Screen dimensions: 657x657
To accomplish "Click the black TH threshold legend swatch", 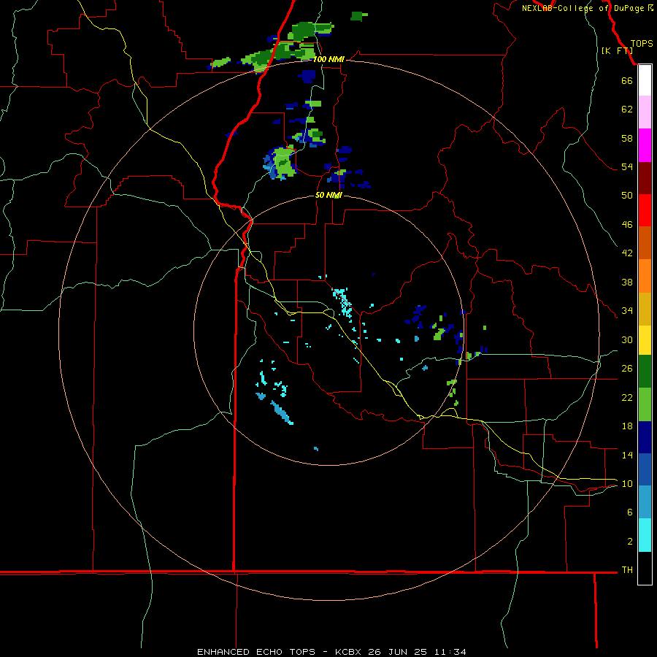I will tap(645, 568).
